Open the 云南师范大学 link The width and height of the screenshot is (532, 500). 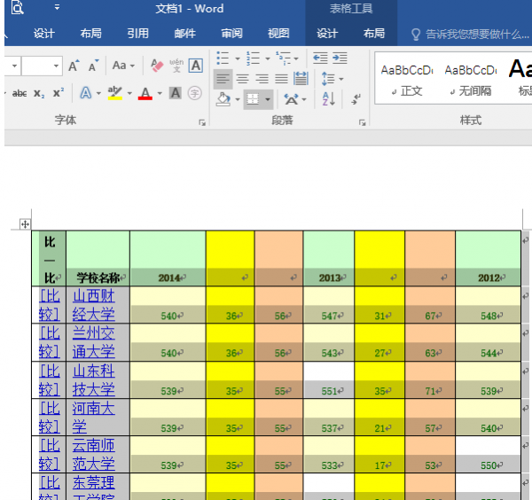(x=94, y=455)
